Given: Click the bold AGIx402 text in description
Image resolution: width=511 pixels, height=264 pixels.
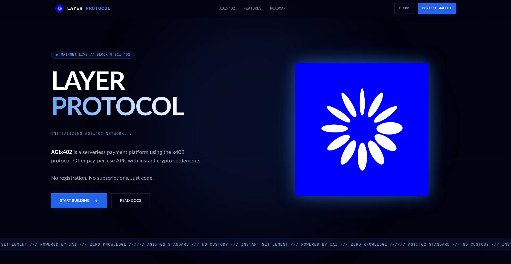Looking at the screenshot, I should click(61, 152).
